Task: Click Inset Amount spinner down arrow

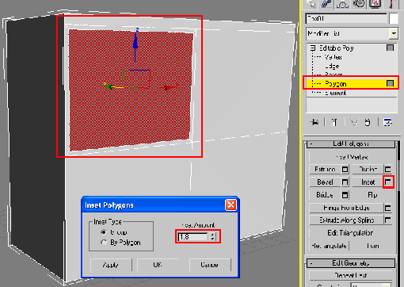Action: click(x=212, y=239)
